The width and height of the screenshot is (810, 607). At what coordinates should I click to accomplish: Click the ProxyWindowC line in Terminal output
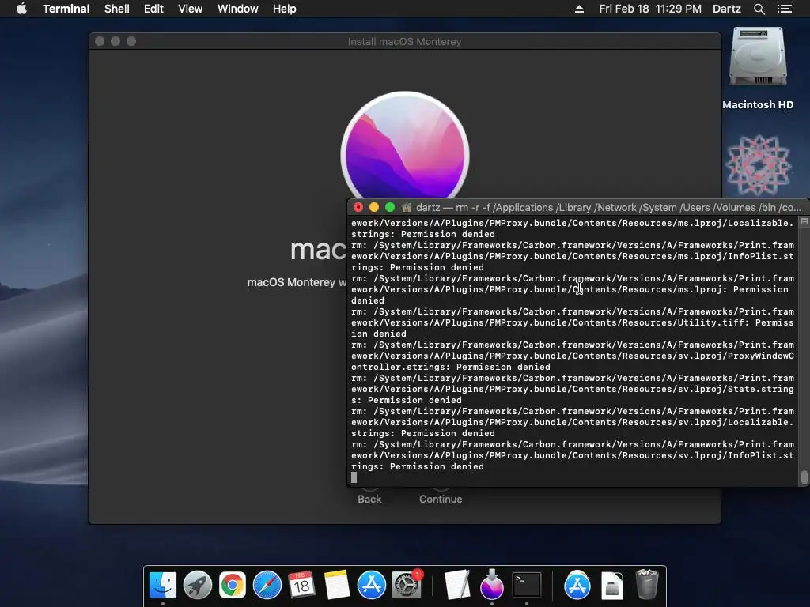pyautogui.click(x=573, y=356)
